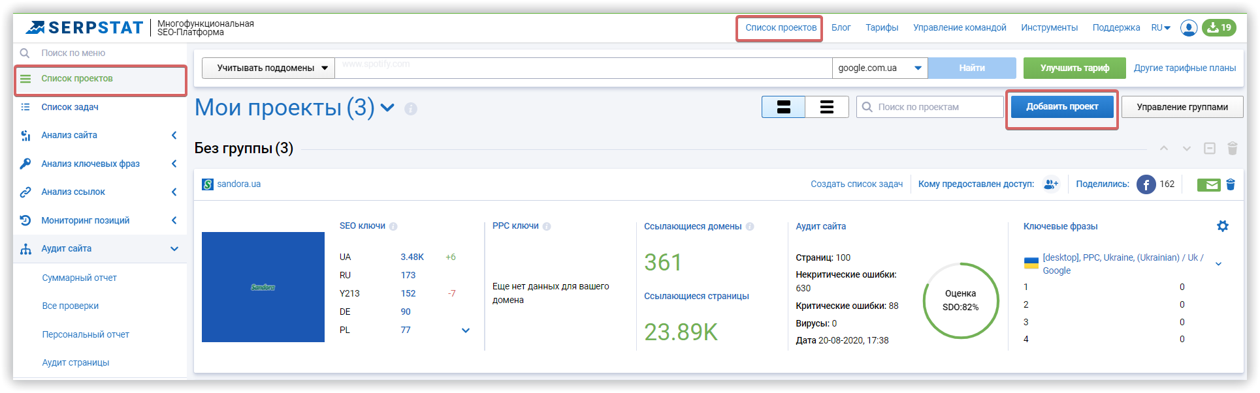Click the magnifier icon in menu search

[x=25, y=53]
